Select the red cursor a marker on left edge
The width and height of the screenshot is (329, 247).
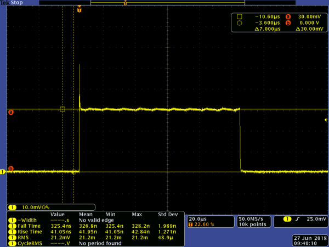[11, 112]
